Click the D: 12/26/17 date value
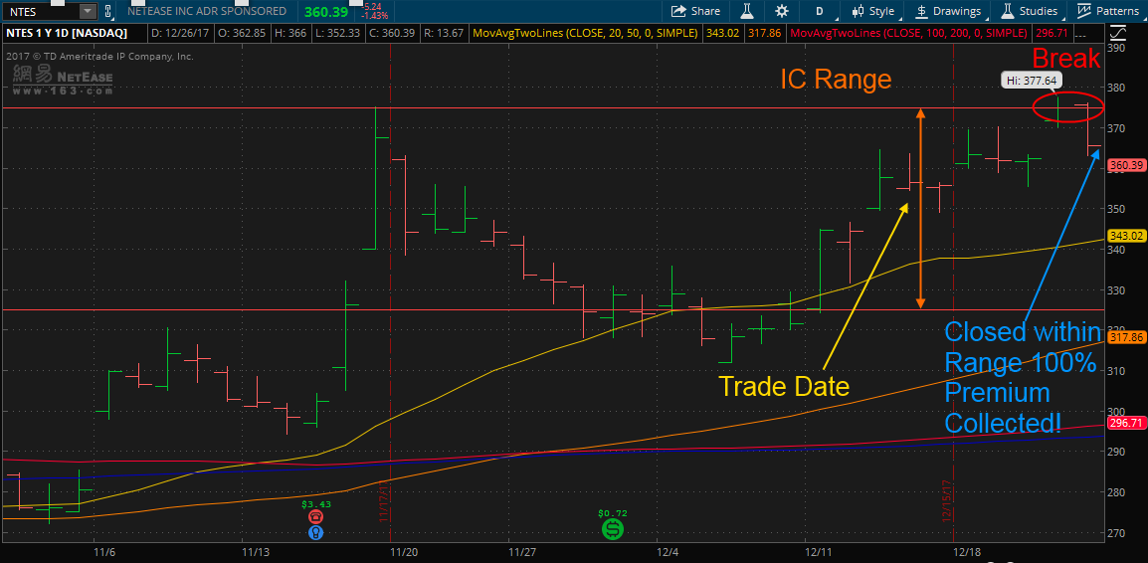 pyautogui.click(x=178, y=33)
